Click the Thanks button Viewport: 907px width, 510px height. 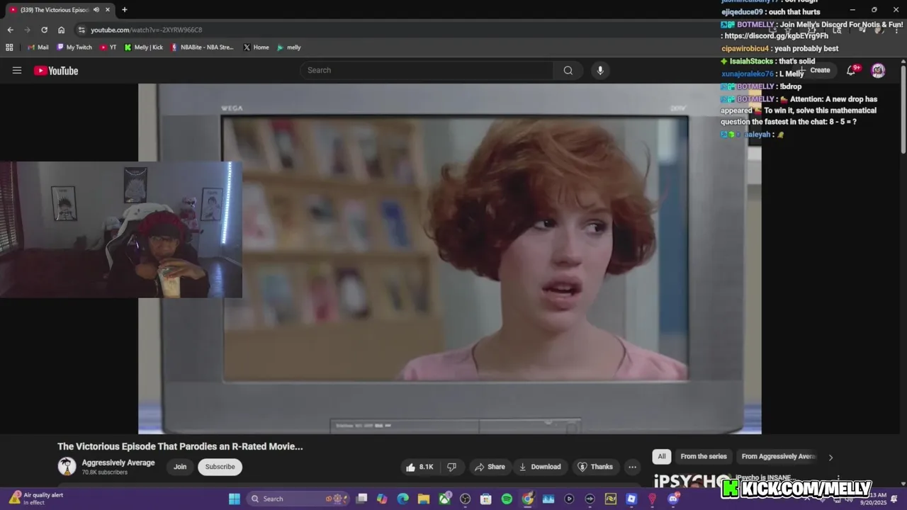(x=595, y=467)
